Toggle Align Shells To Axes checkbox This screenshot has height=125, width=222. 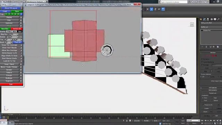[x=21, y=56]
